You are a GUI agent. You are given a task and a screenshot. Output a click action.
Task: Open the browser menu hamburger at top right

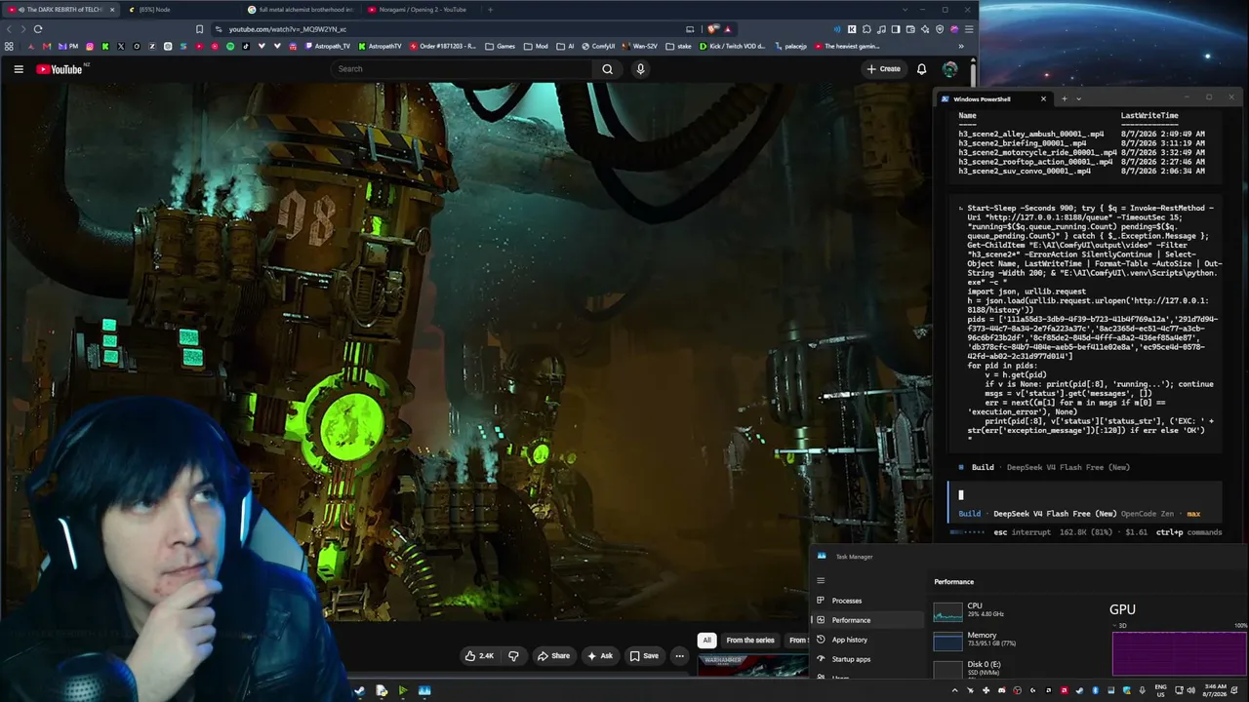click(969, 29)
